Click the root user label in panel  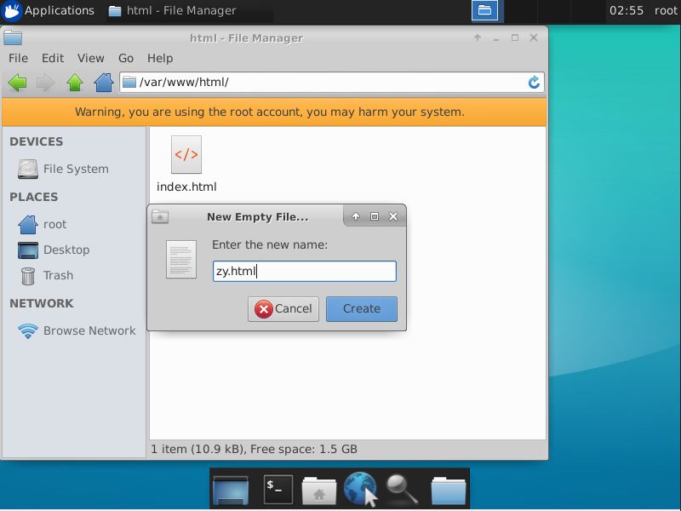(666, 10)
